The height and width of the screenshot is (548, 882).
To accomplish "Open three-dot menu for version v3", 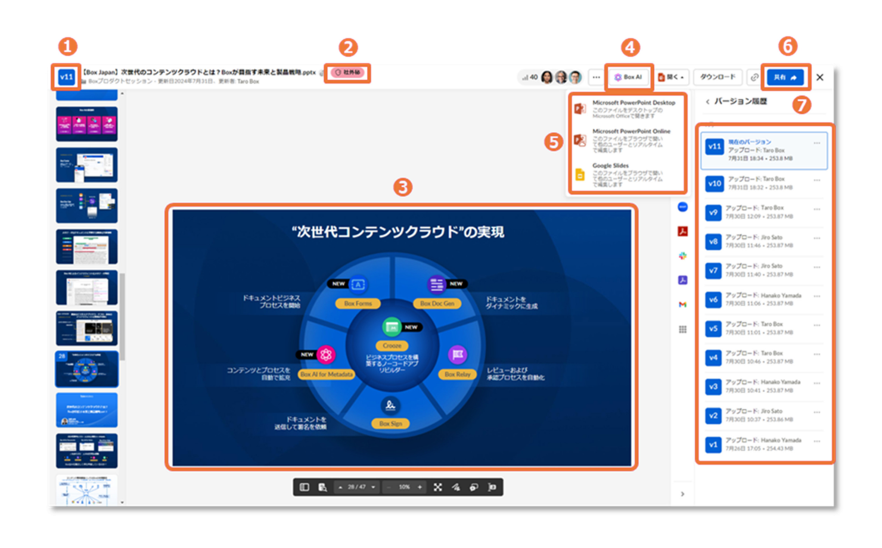I will click(x=816, y=383).
